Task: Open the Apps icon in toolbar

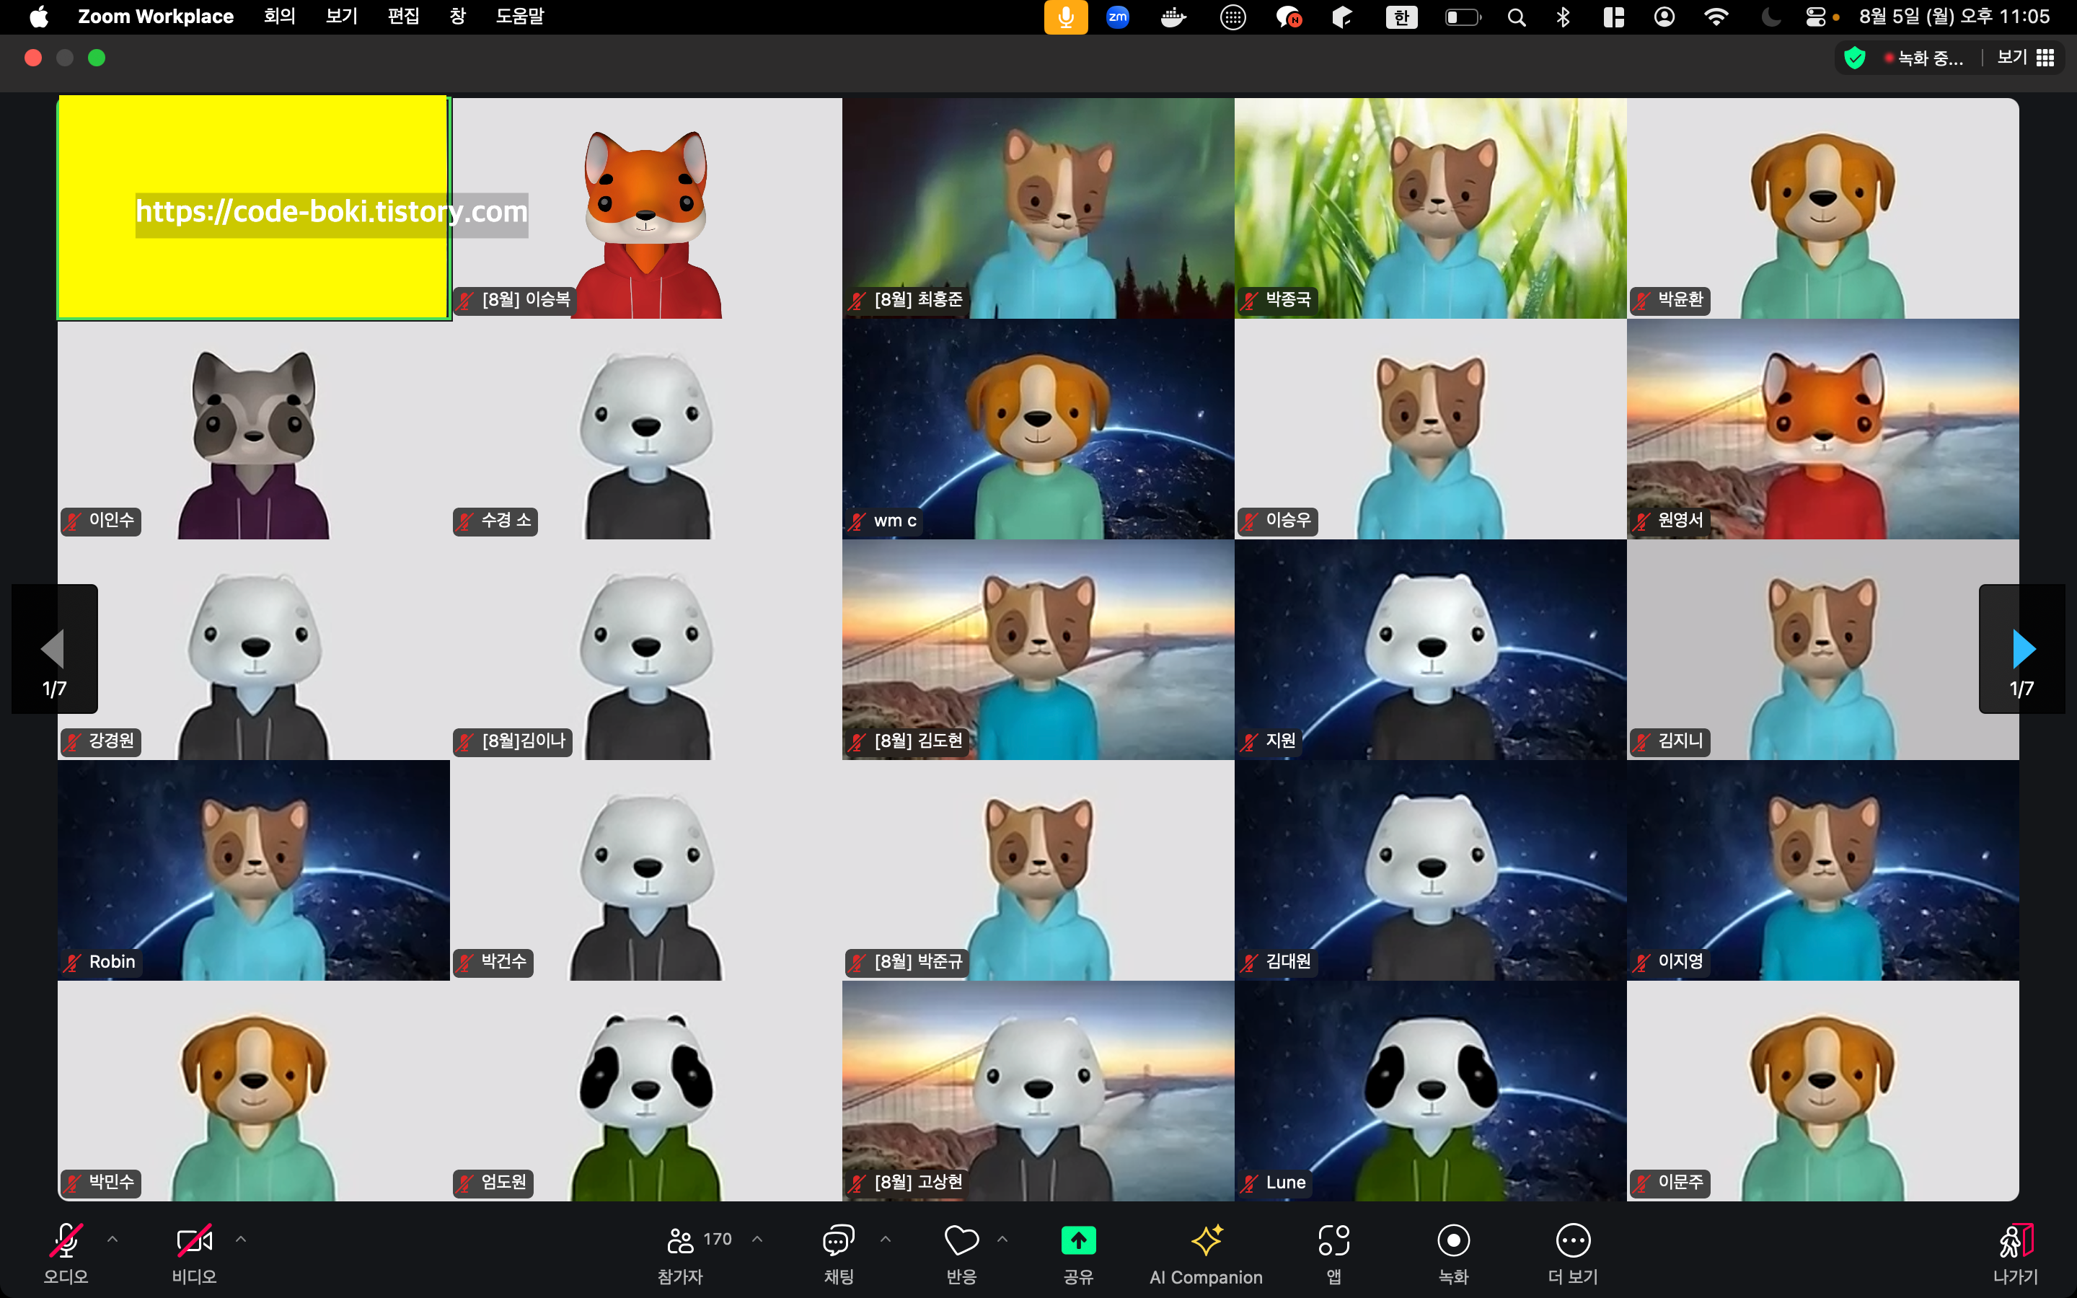Action: [x=1333, y=1240]
